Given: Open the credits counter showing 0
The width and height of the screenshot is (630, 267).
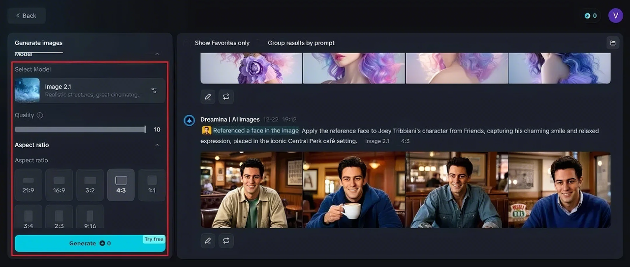Looking at the screenshot, I should tap(591, 16).
